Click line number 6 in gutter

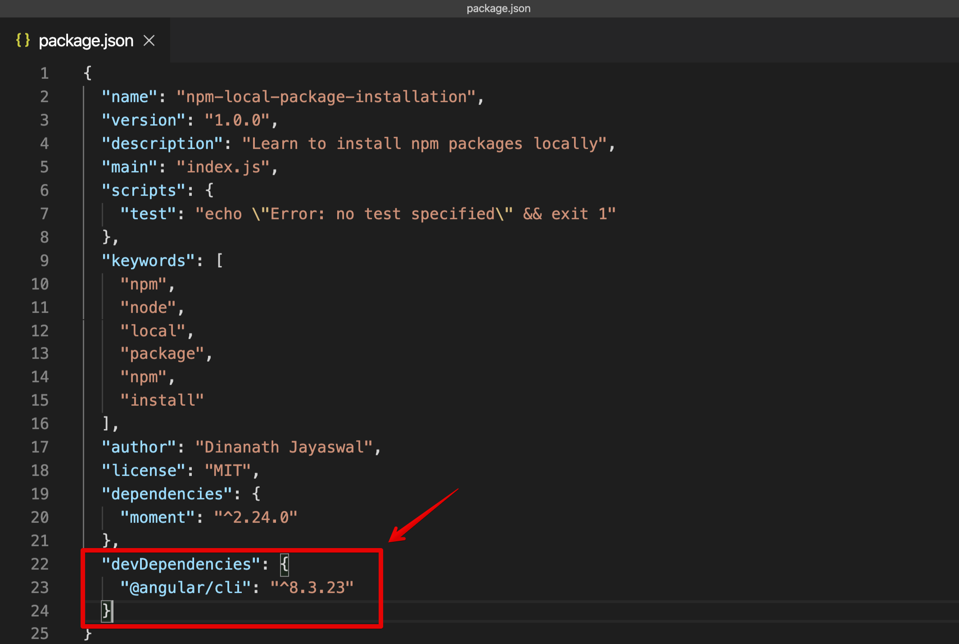tap(44, 190)
